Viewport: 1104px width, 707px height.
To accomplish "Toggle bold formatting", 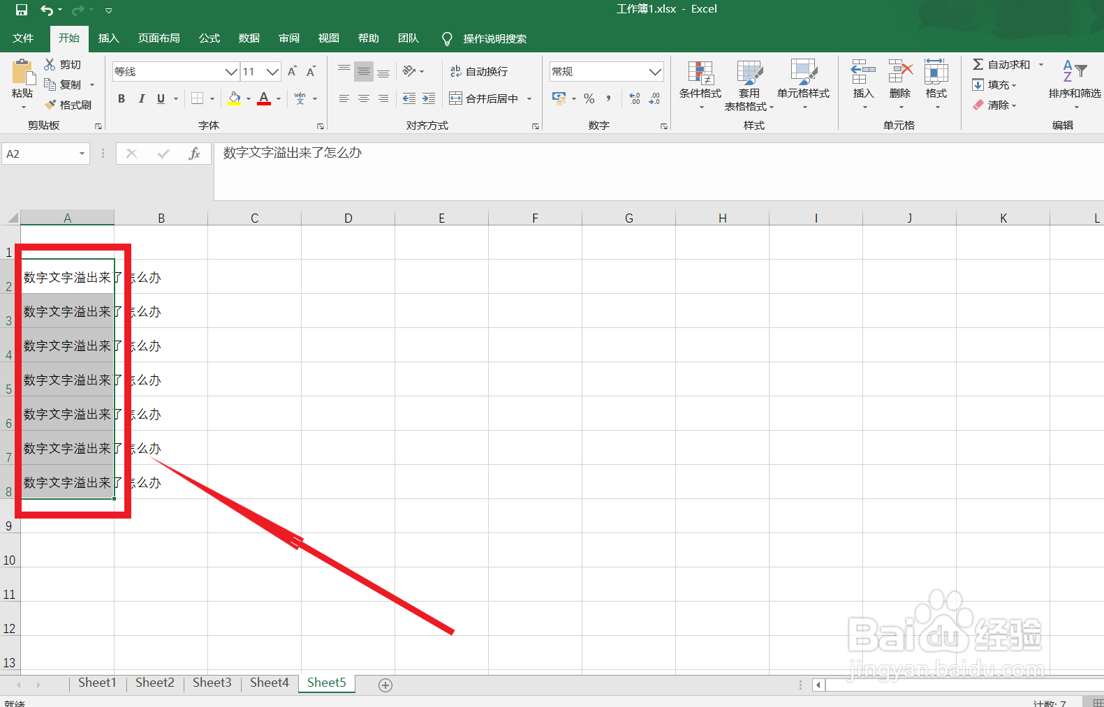I will 122,98.
